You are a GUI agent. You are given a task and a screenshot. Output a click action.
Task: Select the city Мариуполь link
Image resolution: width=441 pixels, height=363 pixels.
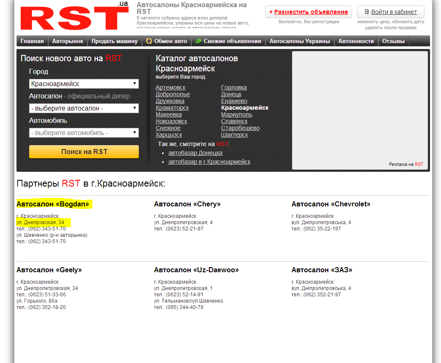[x=236, y=114]
